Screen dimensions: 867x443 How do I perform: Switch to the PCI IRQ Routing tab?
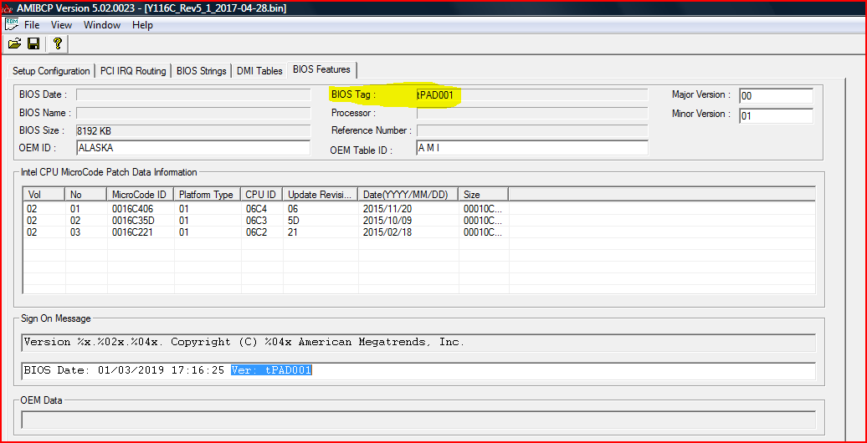point(133,71)
